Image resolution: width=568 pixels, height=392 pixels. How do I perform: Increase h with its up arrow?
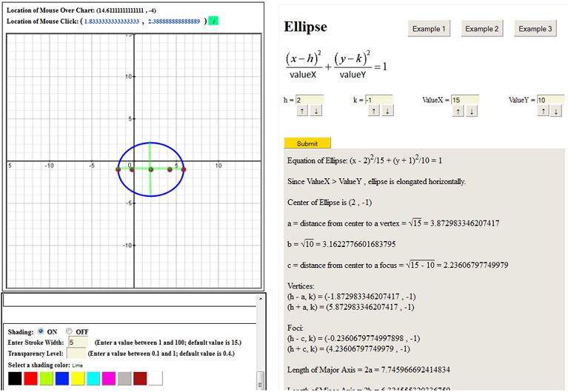pyautogui.click(x=302, y=111)
